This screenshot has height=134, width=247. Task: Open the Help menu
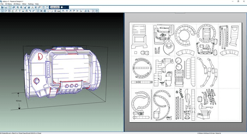(x=37, y=4)
